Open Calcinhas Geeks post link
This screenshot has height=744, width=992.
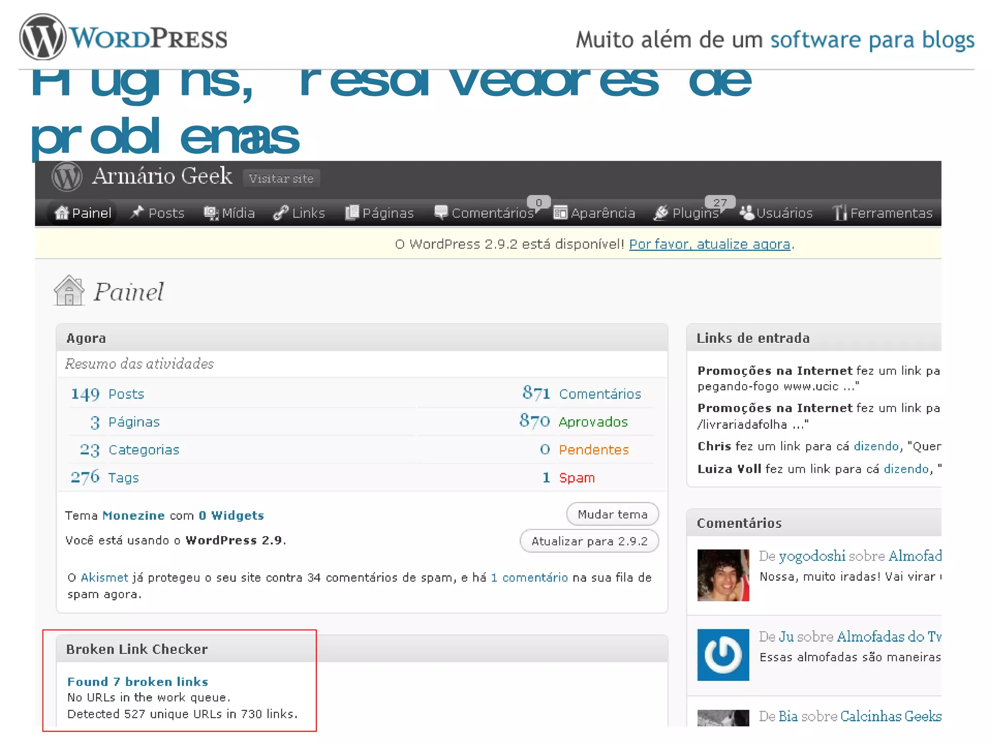point(890,716)
